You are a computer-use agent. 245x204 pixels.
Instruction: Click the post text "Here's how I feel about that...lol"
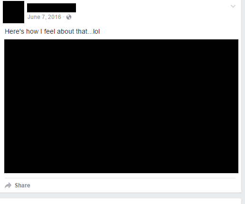pos(52,31)
